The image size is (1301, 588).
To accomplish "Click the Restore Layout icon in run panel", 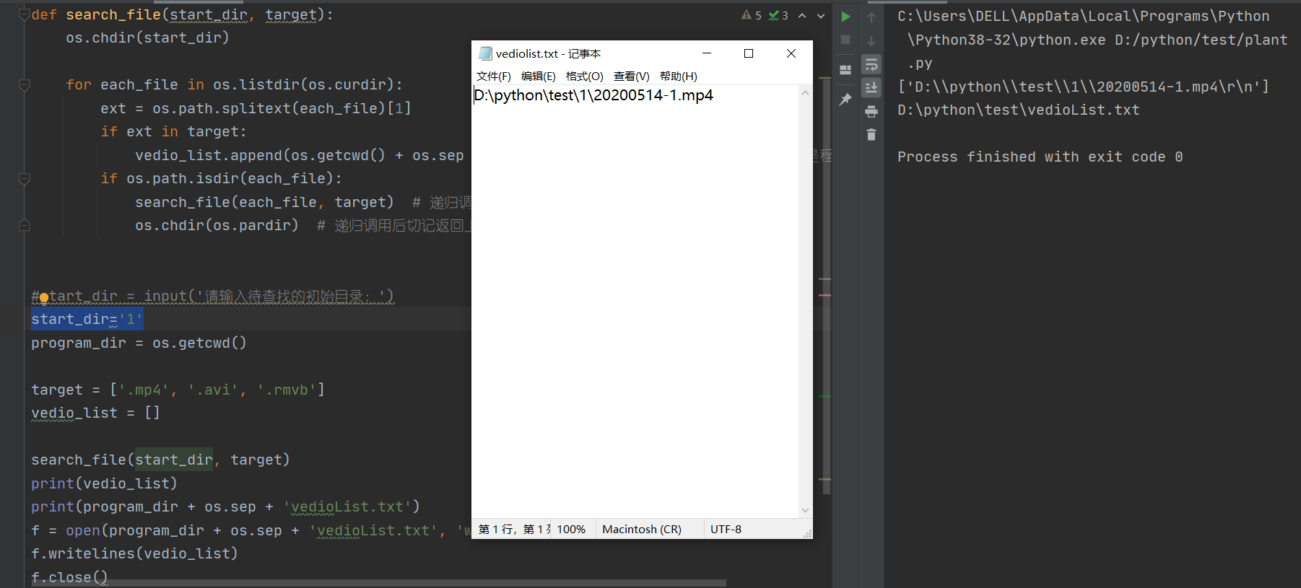I will [845, 70].
